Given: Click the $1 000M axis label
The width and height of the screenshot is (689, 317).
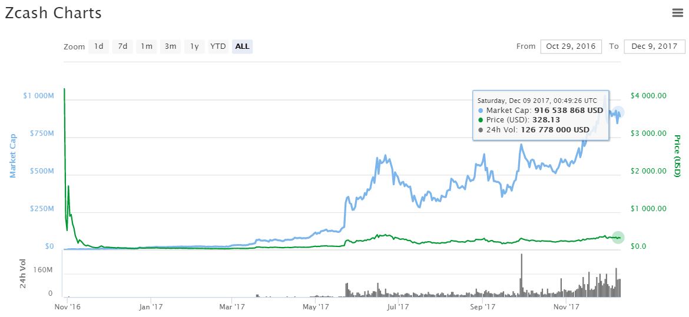Looking at the screenshot, I should (x=38, y=96).
